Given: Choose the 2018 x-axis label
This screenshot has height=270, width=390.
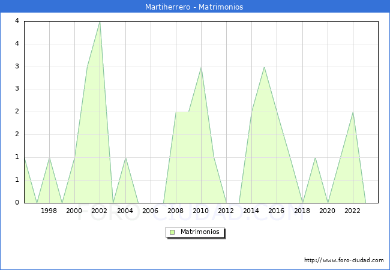Looking at the screenshot, I should [x=302, y=211].
